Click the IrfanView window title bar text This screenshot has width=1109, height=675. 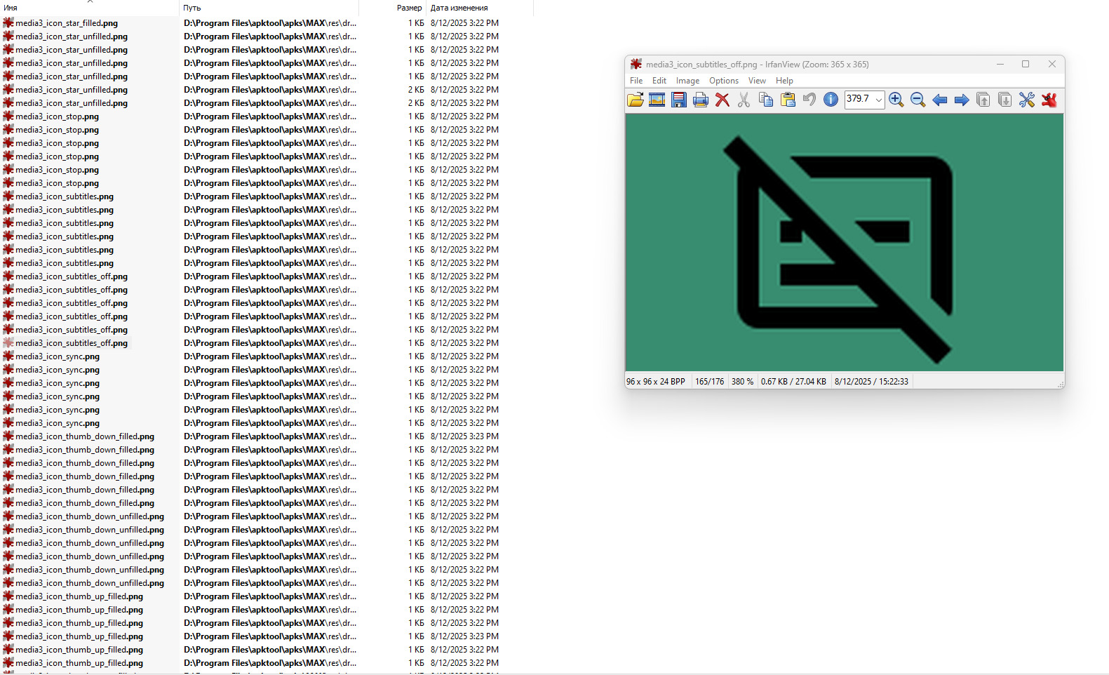(757, 65)
